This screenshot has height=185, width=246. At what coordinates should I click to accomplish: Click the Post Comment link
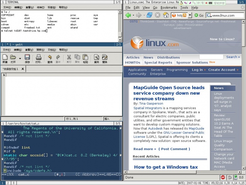pyautogui.click(x=174, y=149)
